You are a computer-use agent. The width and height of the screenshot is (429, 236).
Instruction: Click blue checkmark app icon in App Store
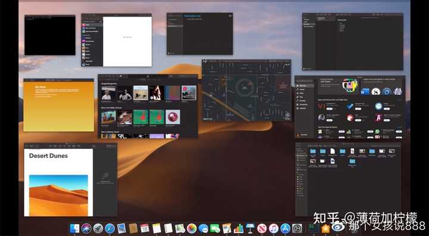pos(350,106)
